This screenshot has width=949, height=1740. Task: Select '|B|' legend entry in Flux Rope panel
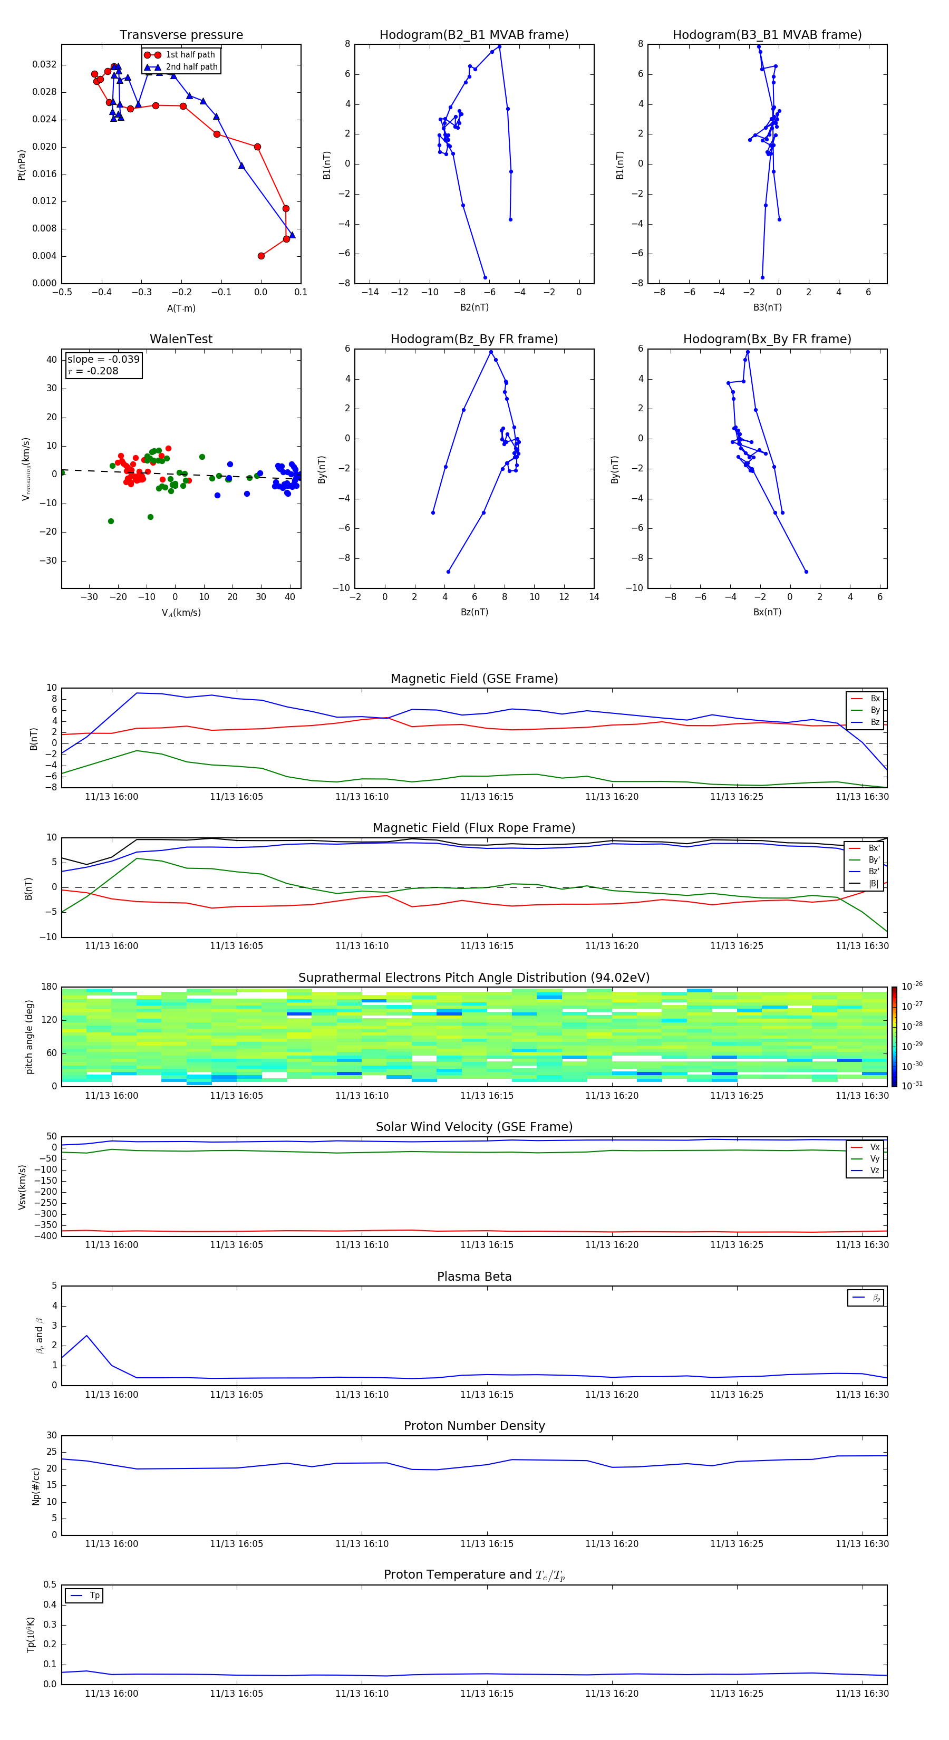pyautogui.click(x=865, y=884)
